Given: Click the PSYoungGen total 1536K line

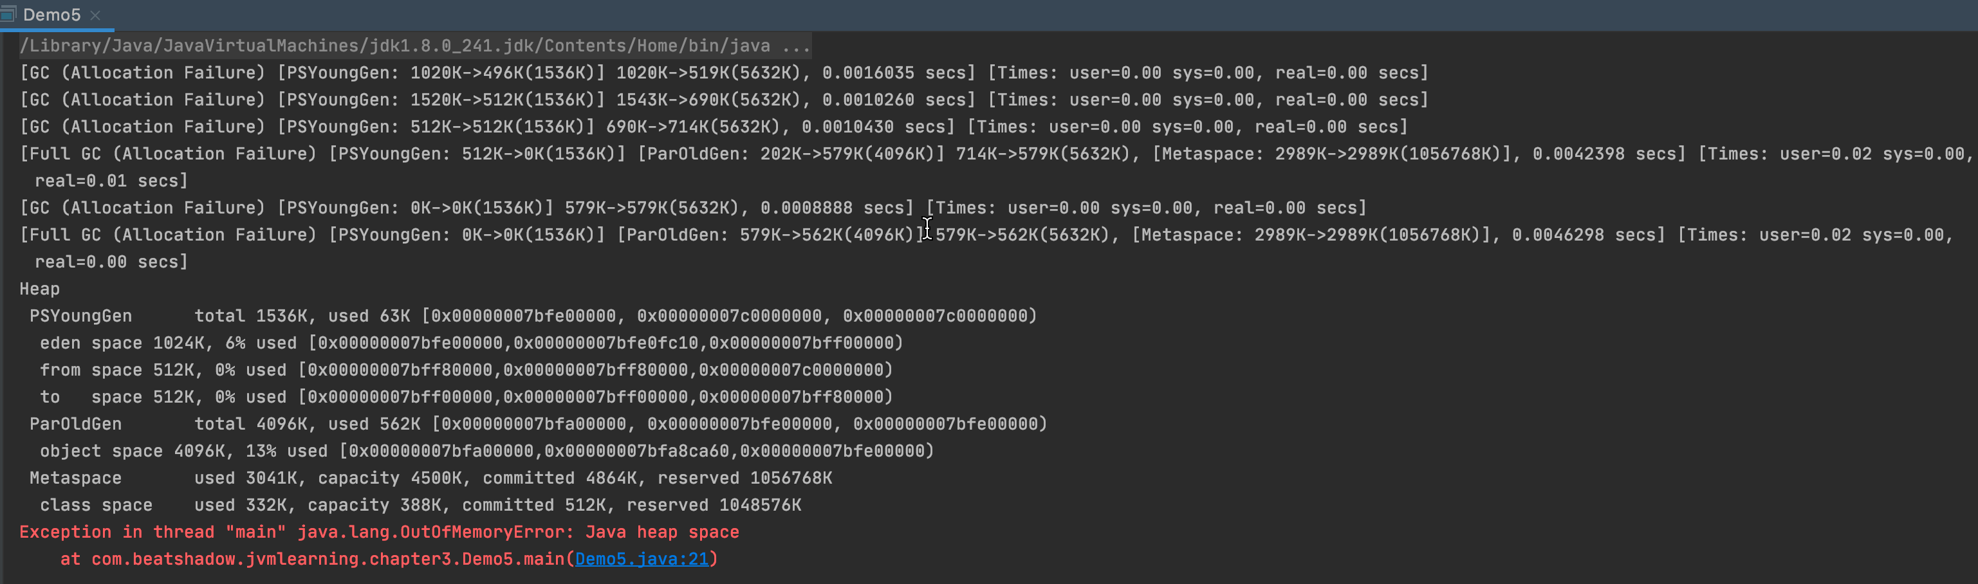Looking at the screenshot, I should (532, 316).
